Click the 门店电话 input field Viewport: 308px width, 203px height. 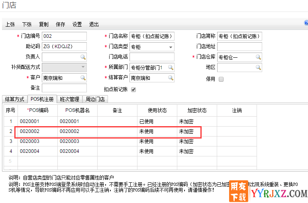tap(152, 57)
